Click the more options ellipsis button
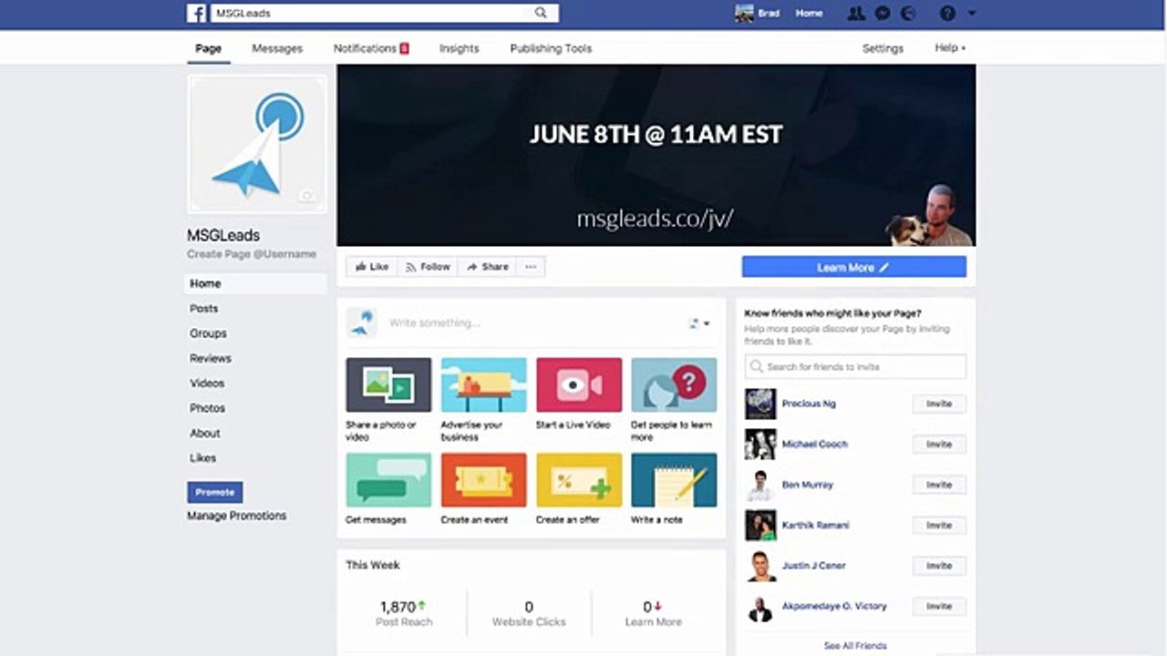 point(531,267)
